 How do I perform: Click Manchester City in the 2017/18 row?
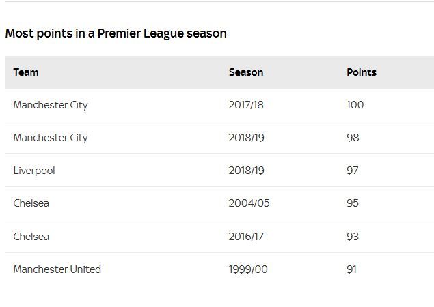point(51,105)
